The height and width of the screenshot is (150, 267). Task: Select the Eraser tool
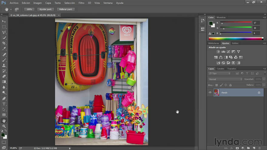click(x=4, y=76)
